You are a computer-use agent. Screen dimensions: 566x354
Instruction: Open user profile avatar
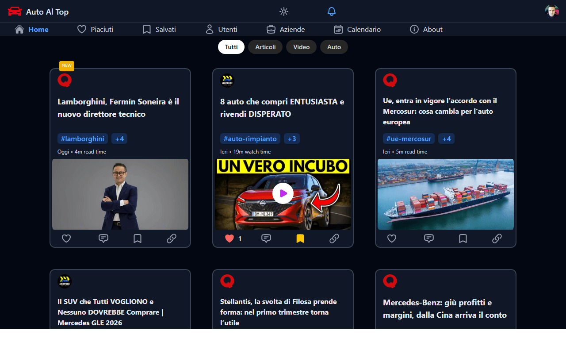click(551, 12)
